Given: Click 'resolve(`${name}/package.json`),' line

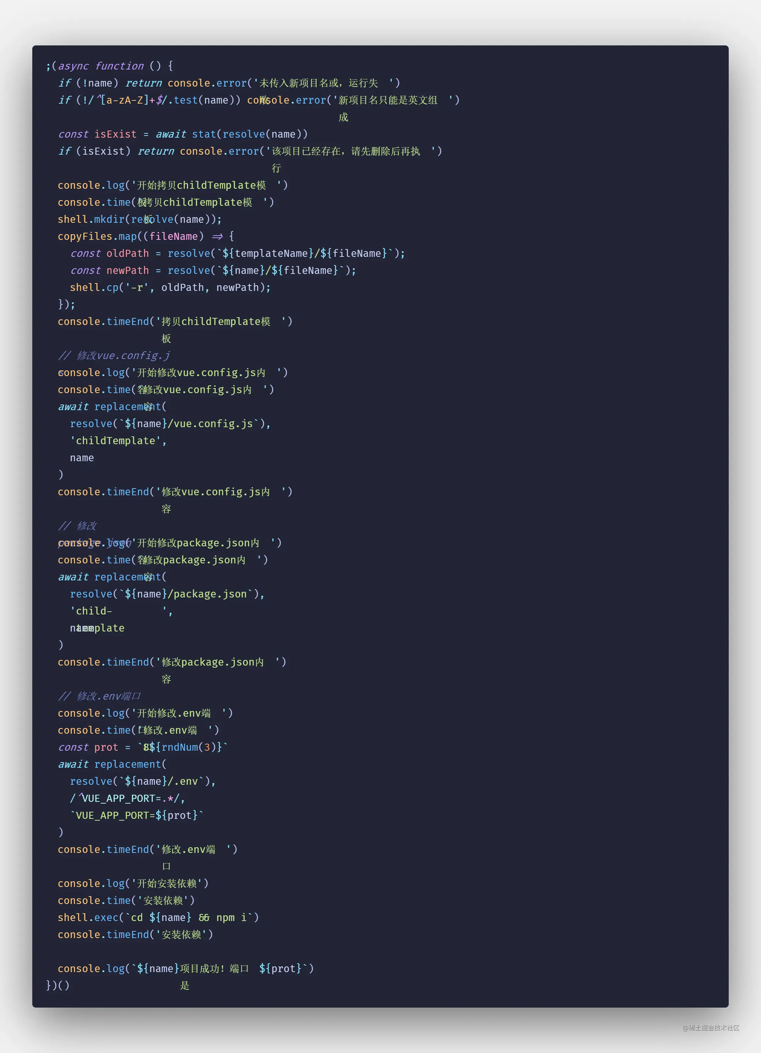Looking at the screenshot, I should pos(167,594).
